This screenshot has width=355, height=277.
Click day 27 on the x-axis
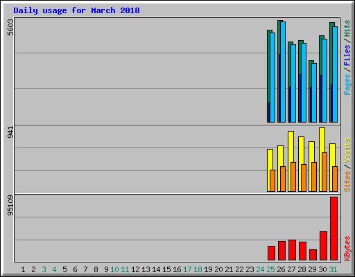[x=291, y=269]
